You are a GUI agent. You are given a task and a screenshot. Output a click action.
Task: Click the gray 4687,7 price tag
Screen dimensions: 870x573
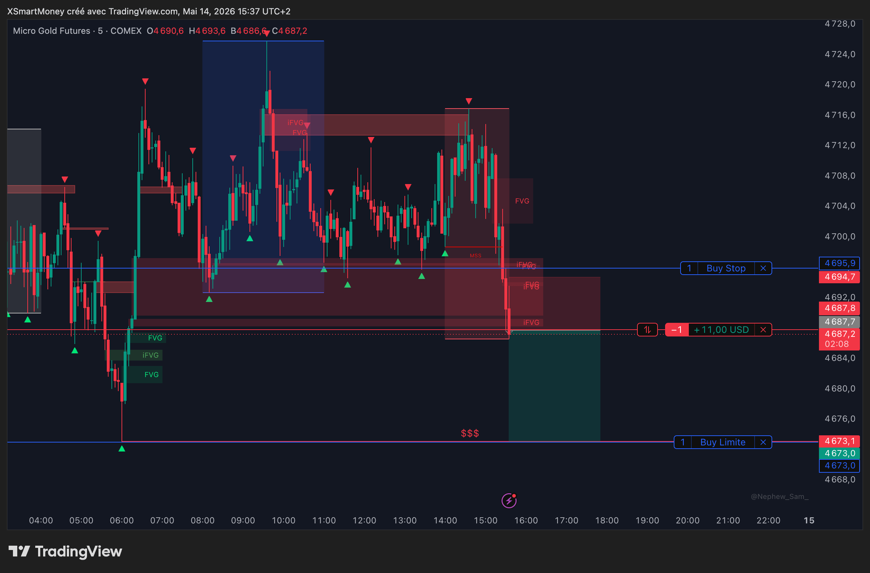[839, 322]
